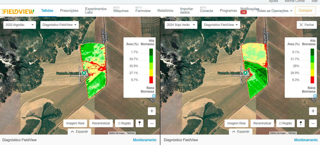Screen dimensions: 320x145
Task: Show Imagem Real on right map
Action: (x=236, y=123)
